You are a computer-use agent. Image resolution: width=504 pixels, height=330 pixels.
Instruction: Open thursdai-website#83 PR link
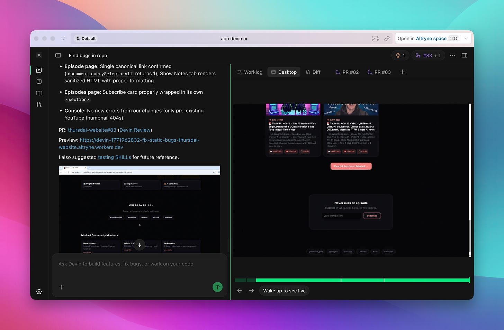tap(92, 130)
